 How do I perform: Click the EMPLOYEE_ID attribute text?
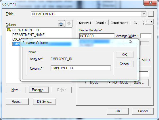point(61,59)
